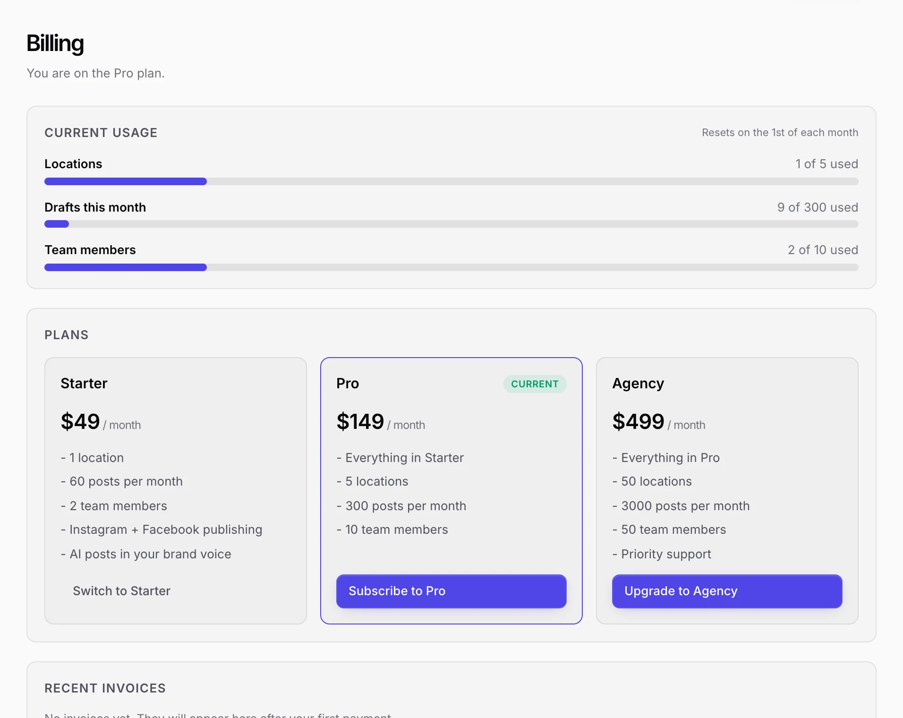
Task: Click the Pro plan title
Action: point(348,383)
